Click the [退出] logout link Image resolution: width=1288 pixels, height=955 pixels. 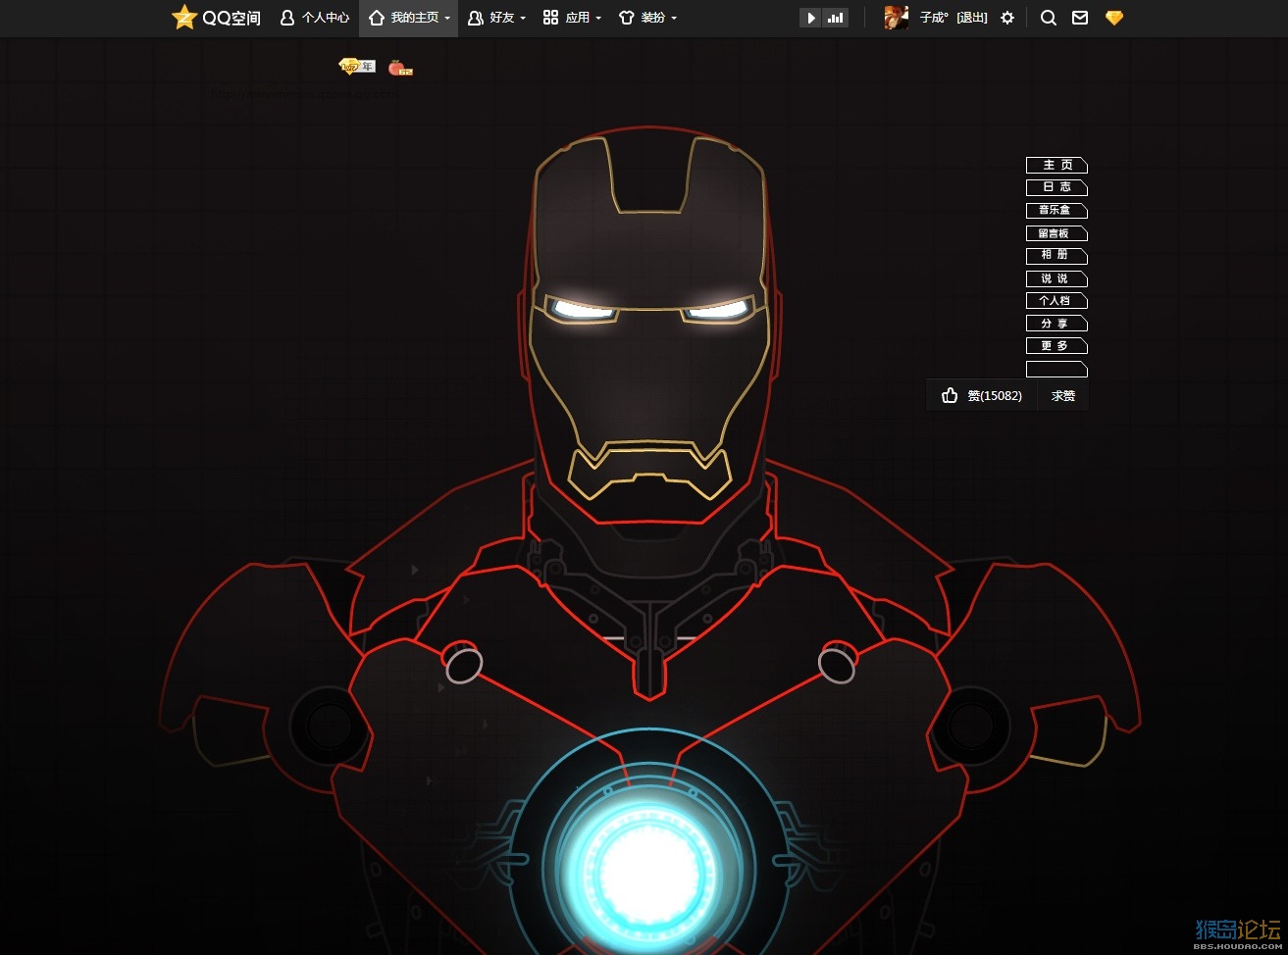[x=971, y=18]
